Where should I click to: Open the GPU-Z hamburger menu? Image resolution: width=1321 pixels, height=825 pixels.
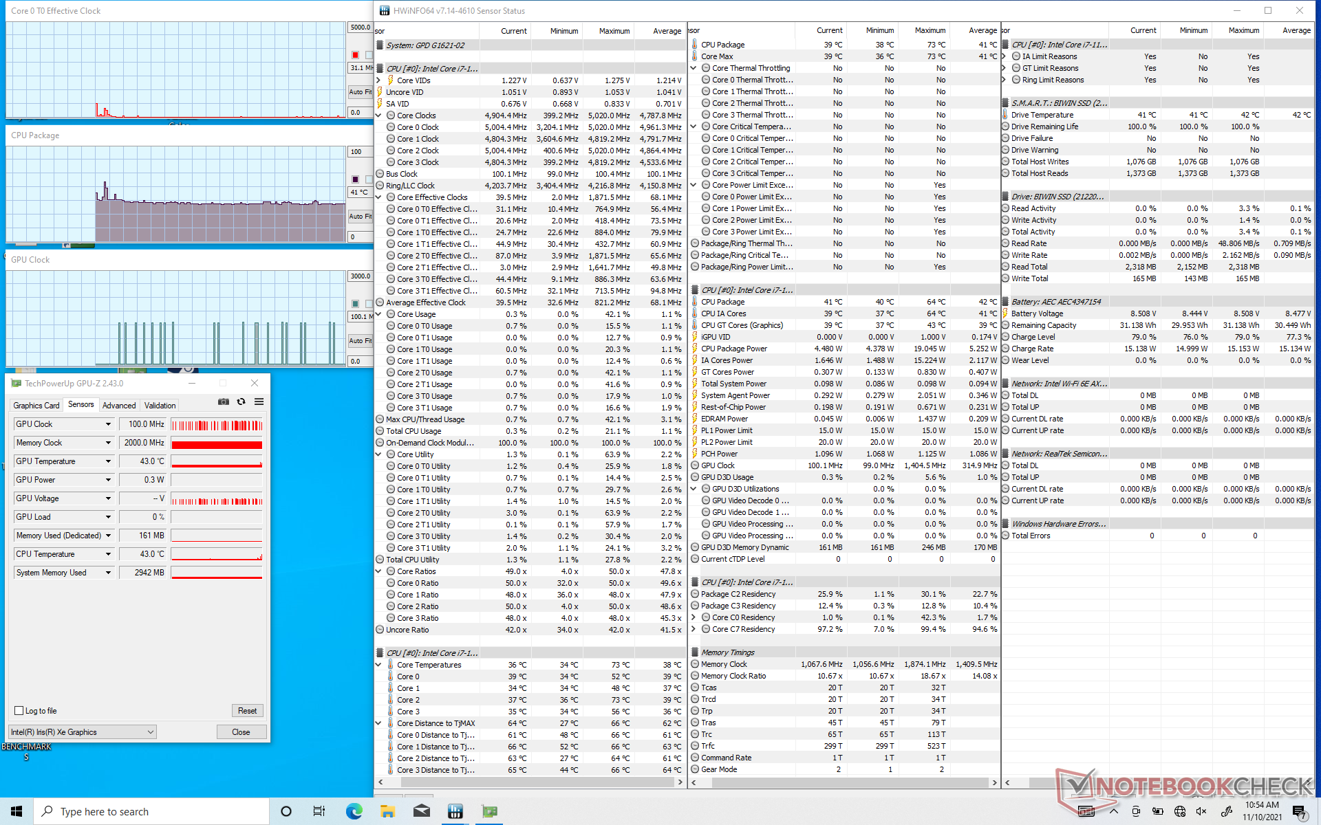click(259, 402)
